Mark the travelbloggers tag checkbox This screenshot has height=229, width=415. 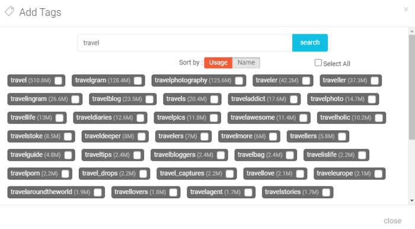[x=221, y=155]
